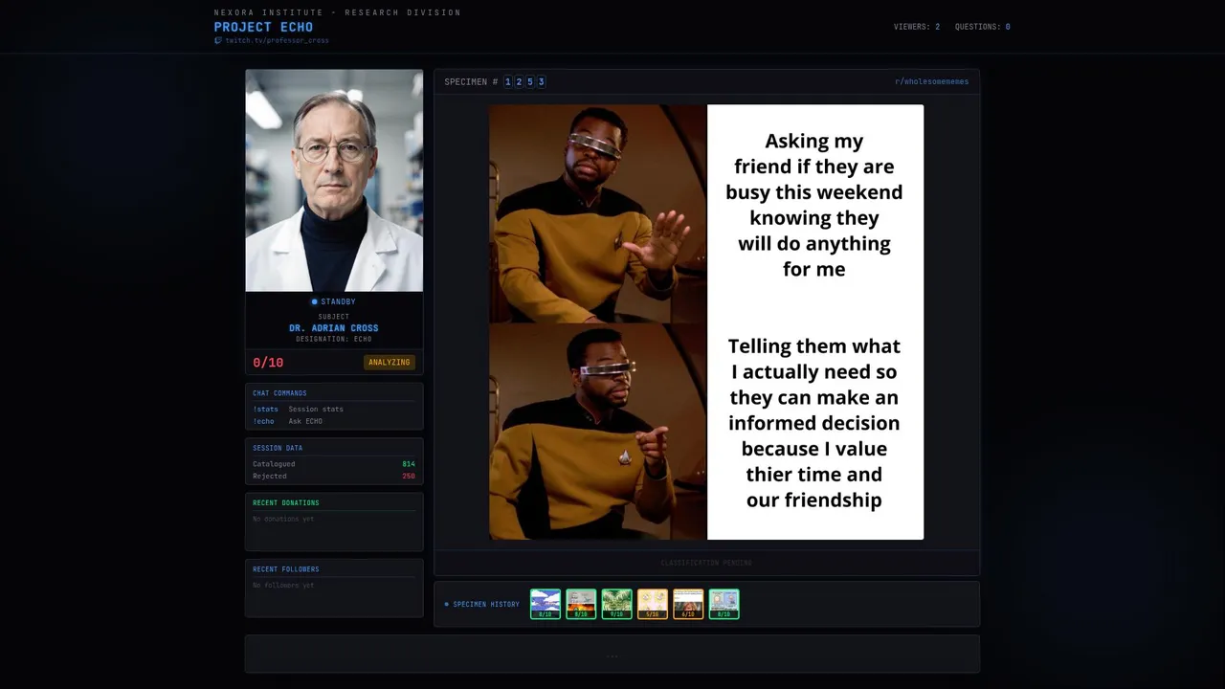Click the CLASSIFICATION PENDING bar

click(706, 563)
